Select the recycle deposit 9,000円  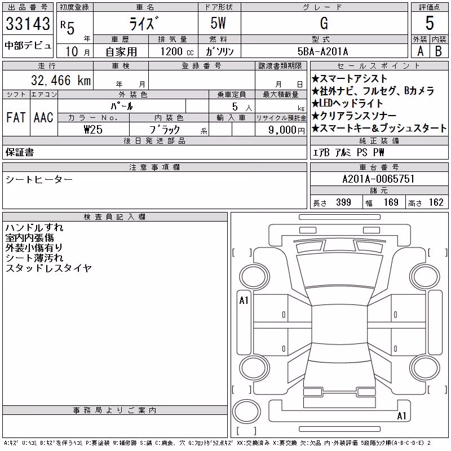286,130
